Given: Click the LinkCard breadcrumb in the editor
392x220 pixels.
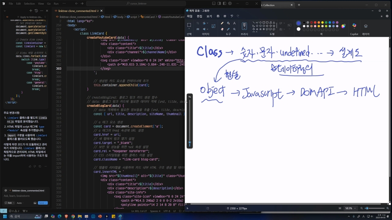Looking at the screenshot, I should pyautogui.click(x=147, y=17).
